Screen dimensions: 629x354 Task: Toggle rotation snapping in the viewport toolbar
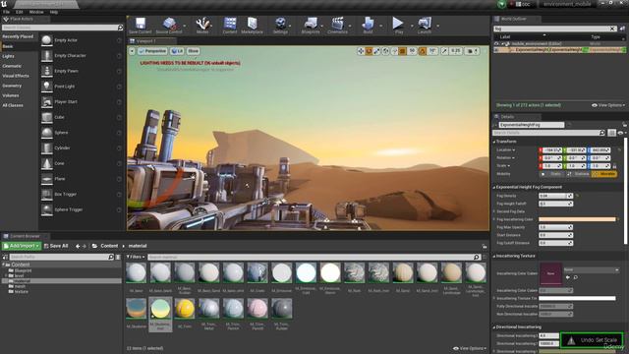[422, 51]
